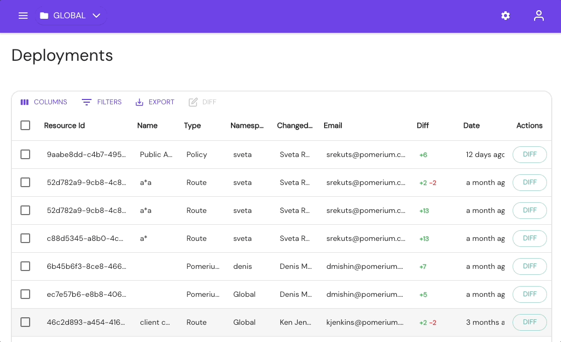Click the folder icon inside the GLOBAL selector
Screen dimensions: 561x342
[44, 16]
